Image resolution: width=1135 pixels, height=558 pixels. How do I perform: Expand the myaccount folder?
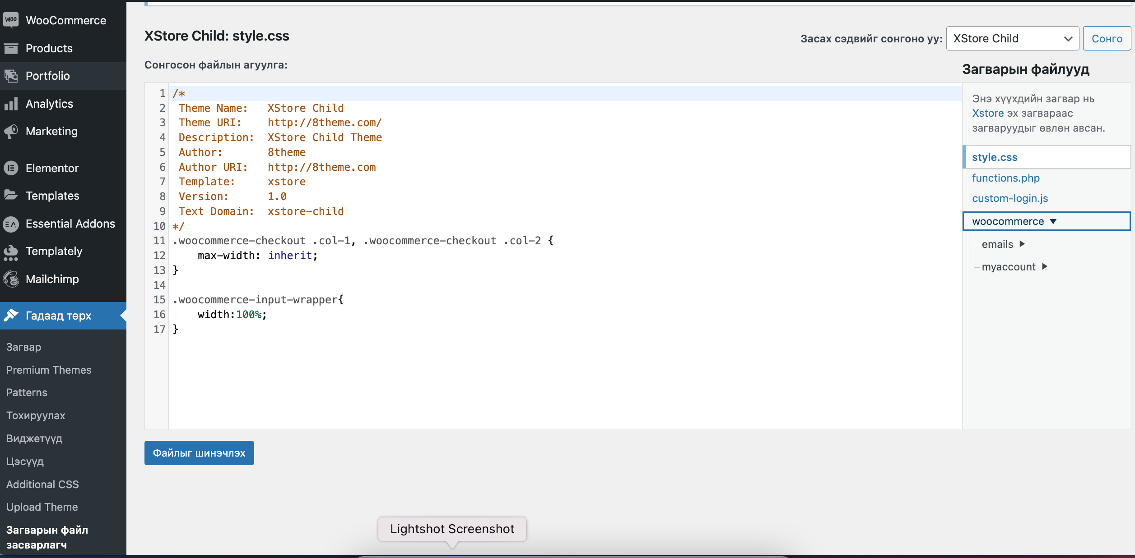[x=1014, y=267]
